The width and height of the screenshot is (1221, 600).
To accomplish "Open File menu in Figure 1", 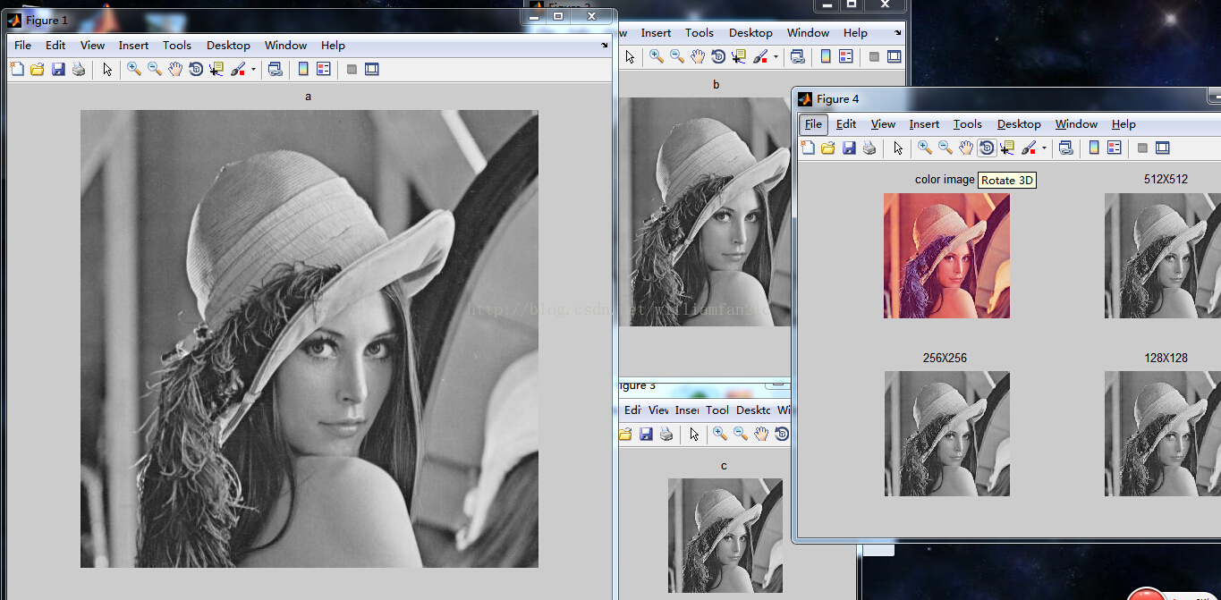I will (22, 46).
